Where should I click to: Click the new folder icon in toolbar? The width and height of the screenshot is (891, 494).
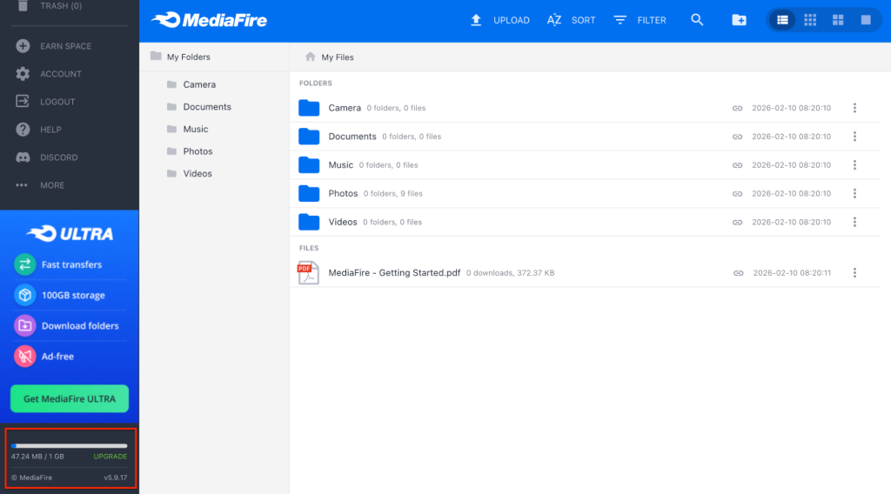pos(739,20)
